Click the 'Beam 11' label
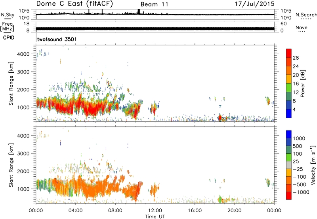The width and height of the screenshot is (317, 219). click(154, 4)
